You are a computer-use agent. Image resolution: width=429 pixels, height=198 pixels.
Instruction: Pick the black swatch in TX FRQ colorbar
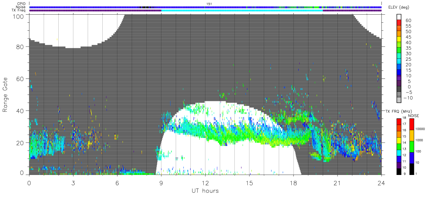click(399, 171)
